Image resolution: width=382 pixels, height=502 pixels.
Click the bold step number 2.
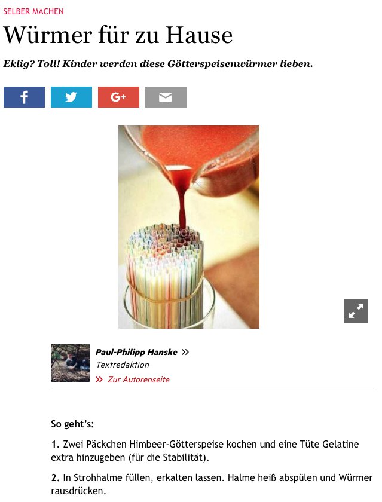(x=55, y=477)
